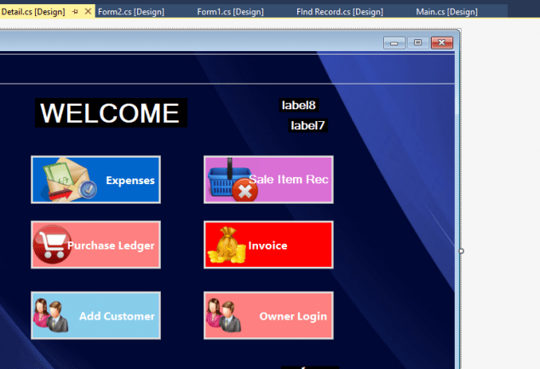The image size is (540, 369).
Task: Switch to the Form2.cs [Design] tab
Action: tap(131, 12)
